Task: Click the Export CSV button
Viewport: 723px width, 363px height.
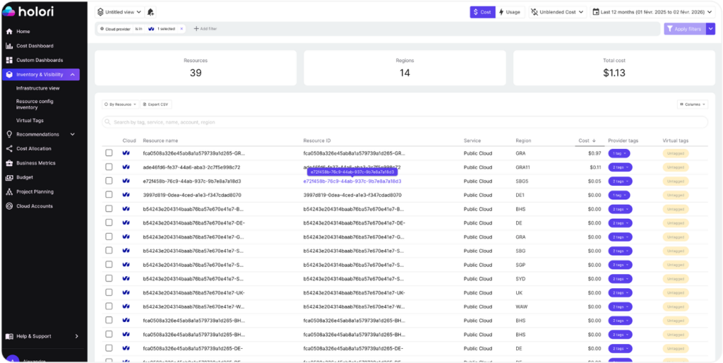Action: [155, 105]
